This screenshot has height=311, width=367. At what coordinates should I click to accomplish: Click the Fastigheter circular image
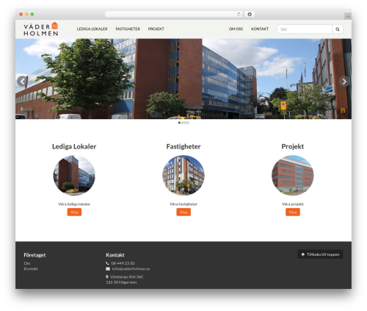point(183,175)
